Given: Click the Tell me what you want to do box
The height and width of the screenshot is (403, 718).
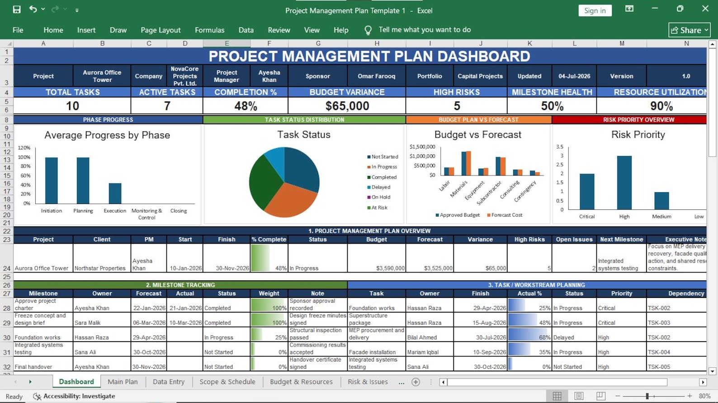Looking at the screenshot, I should (425, 30).
